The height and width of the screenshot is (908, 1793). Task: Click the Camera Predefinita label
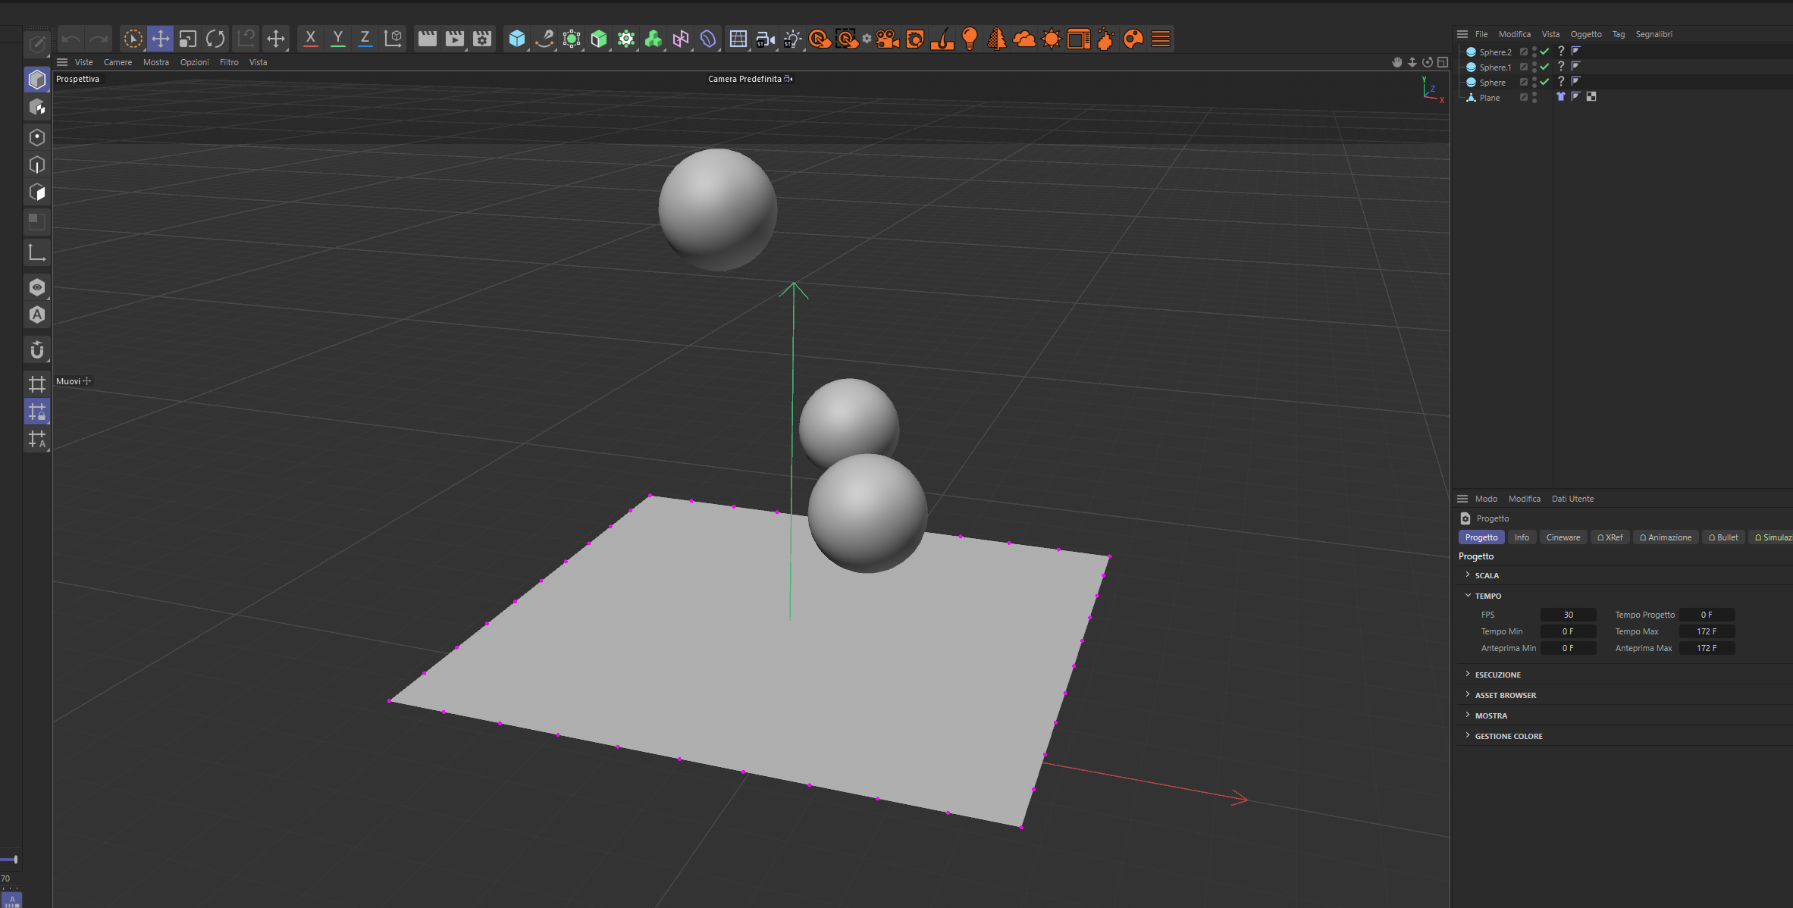(x=744, y=79)
